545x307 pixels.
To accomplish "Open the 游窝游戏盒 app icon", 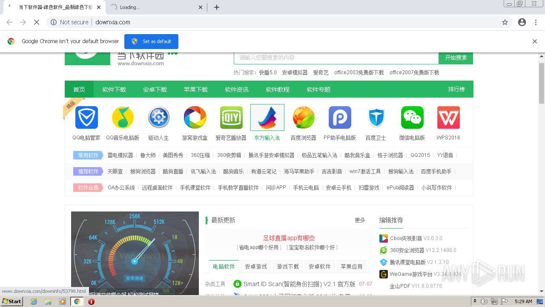I will click(x=195, y=118).
